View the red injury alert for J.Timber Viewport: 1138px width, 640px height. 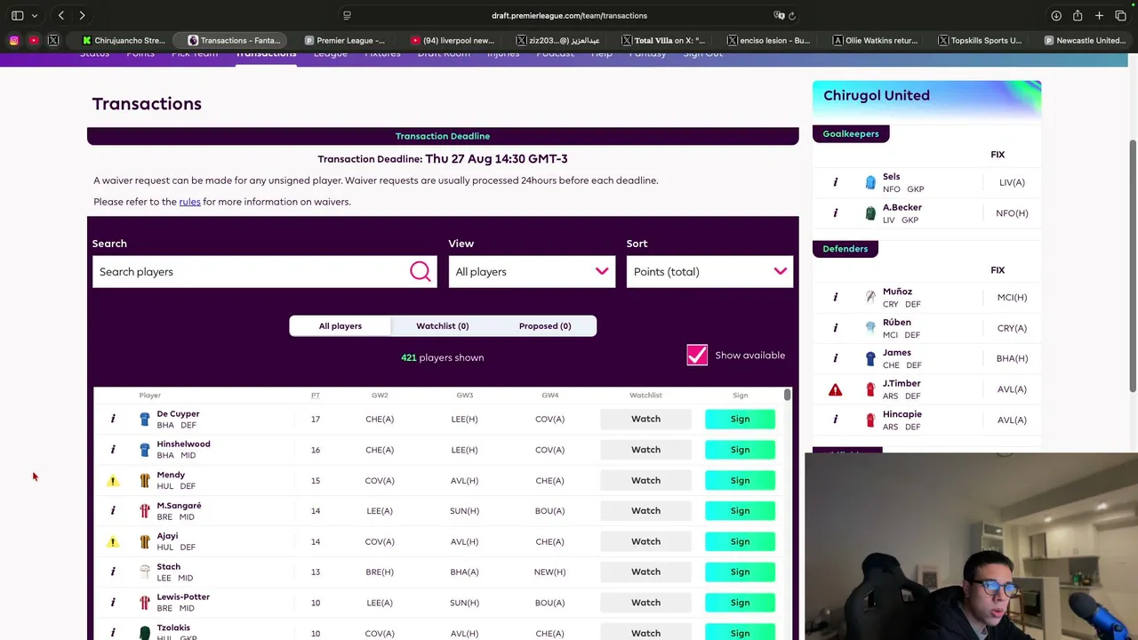[836, 388]
